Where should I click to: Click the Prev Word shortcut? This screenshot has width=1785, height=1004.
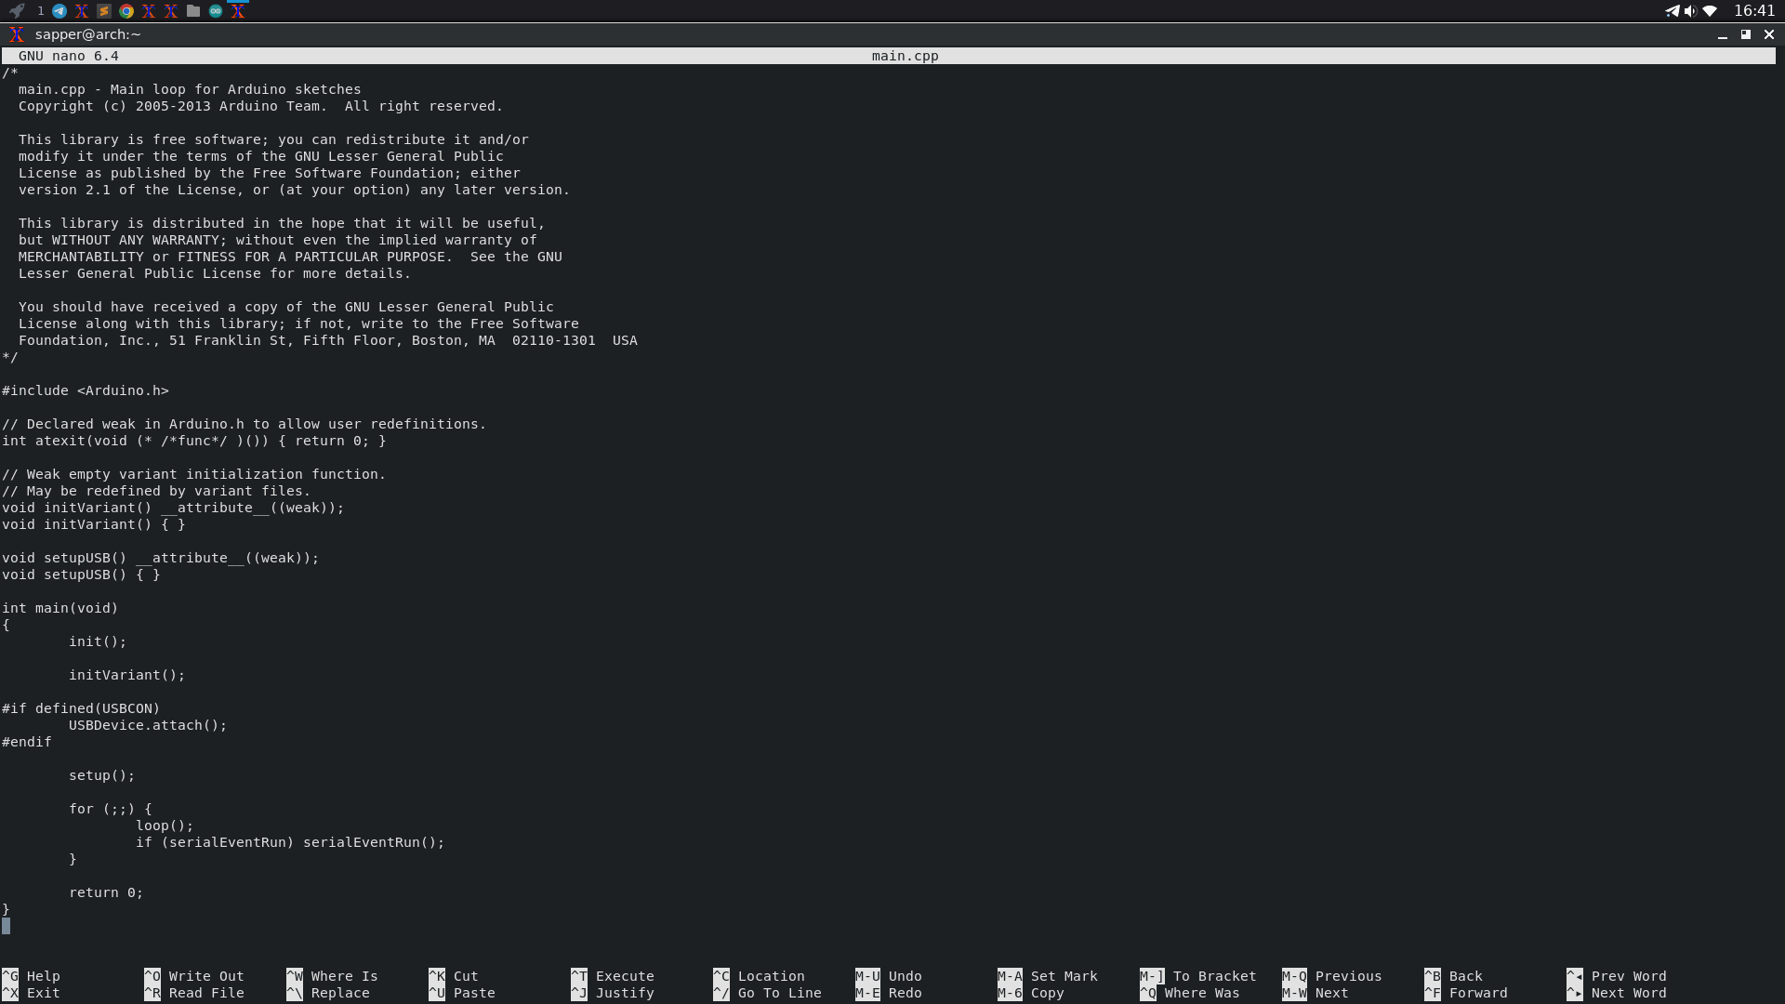click(x=1617, y=976)
